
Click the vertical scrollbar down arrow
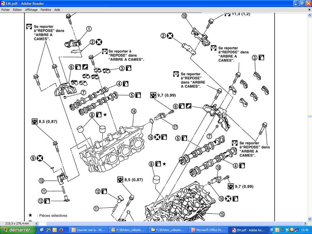point(310,219)
